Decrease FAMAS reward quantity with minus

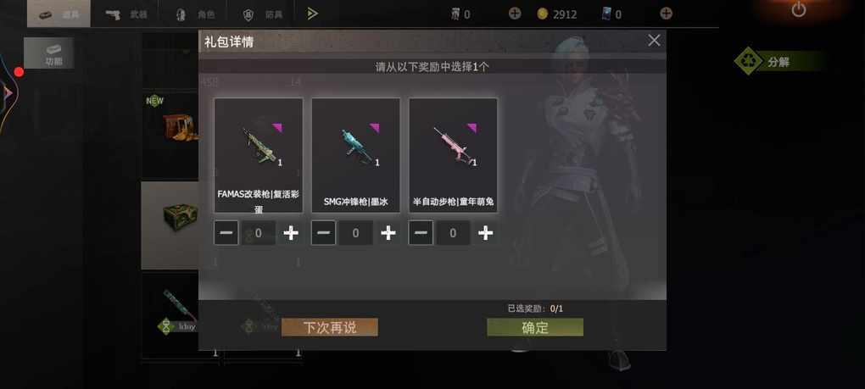(226, 233)
